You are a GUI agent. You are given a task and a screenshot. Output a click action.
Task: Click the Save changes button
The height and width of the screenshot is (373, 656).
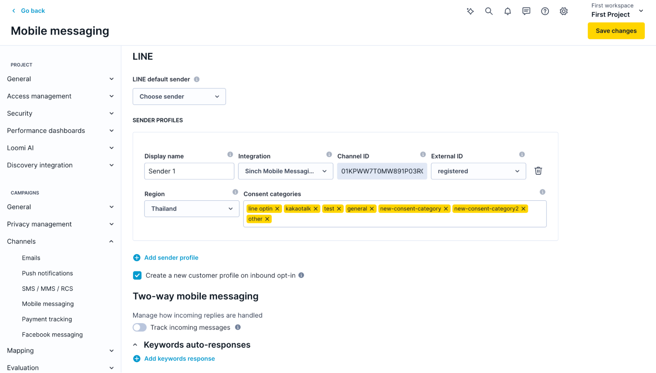616,31
